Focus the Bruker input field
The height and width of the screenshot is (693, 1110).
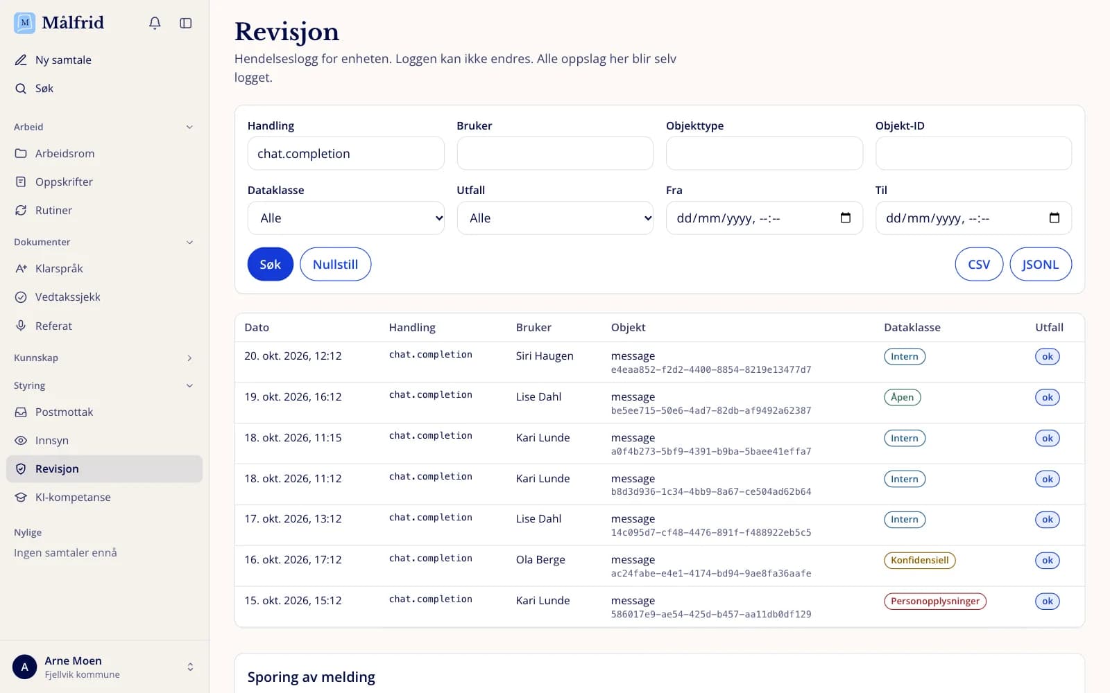[555, 153]
